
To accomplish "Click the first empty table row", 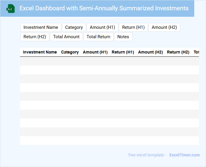I will pos(109,61).
